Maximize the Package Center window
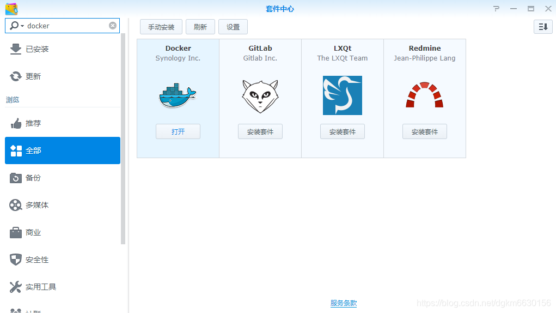This screenshot has width=556, height=313. [x=531, y=9]
